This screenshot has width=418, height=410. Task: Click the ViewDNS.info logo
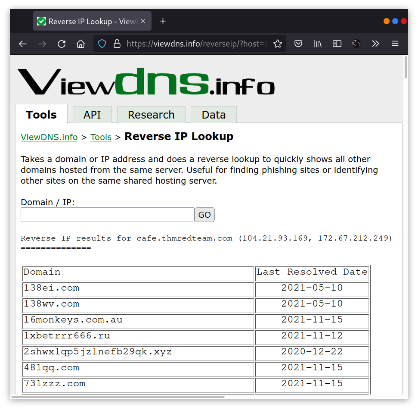pyautogui.click(x=146, y=81)
